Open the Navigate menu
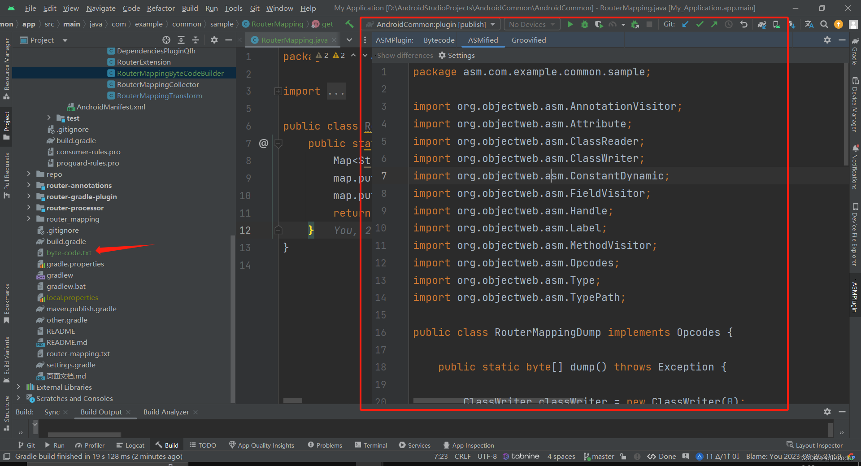The image size is (861, 466). coord(101,8)
